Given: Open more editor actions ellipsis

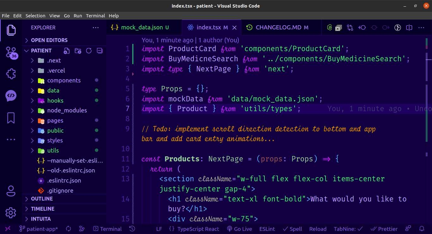Looking at the screenshot, I should [421, 28].
